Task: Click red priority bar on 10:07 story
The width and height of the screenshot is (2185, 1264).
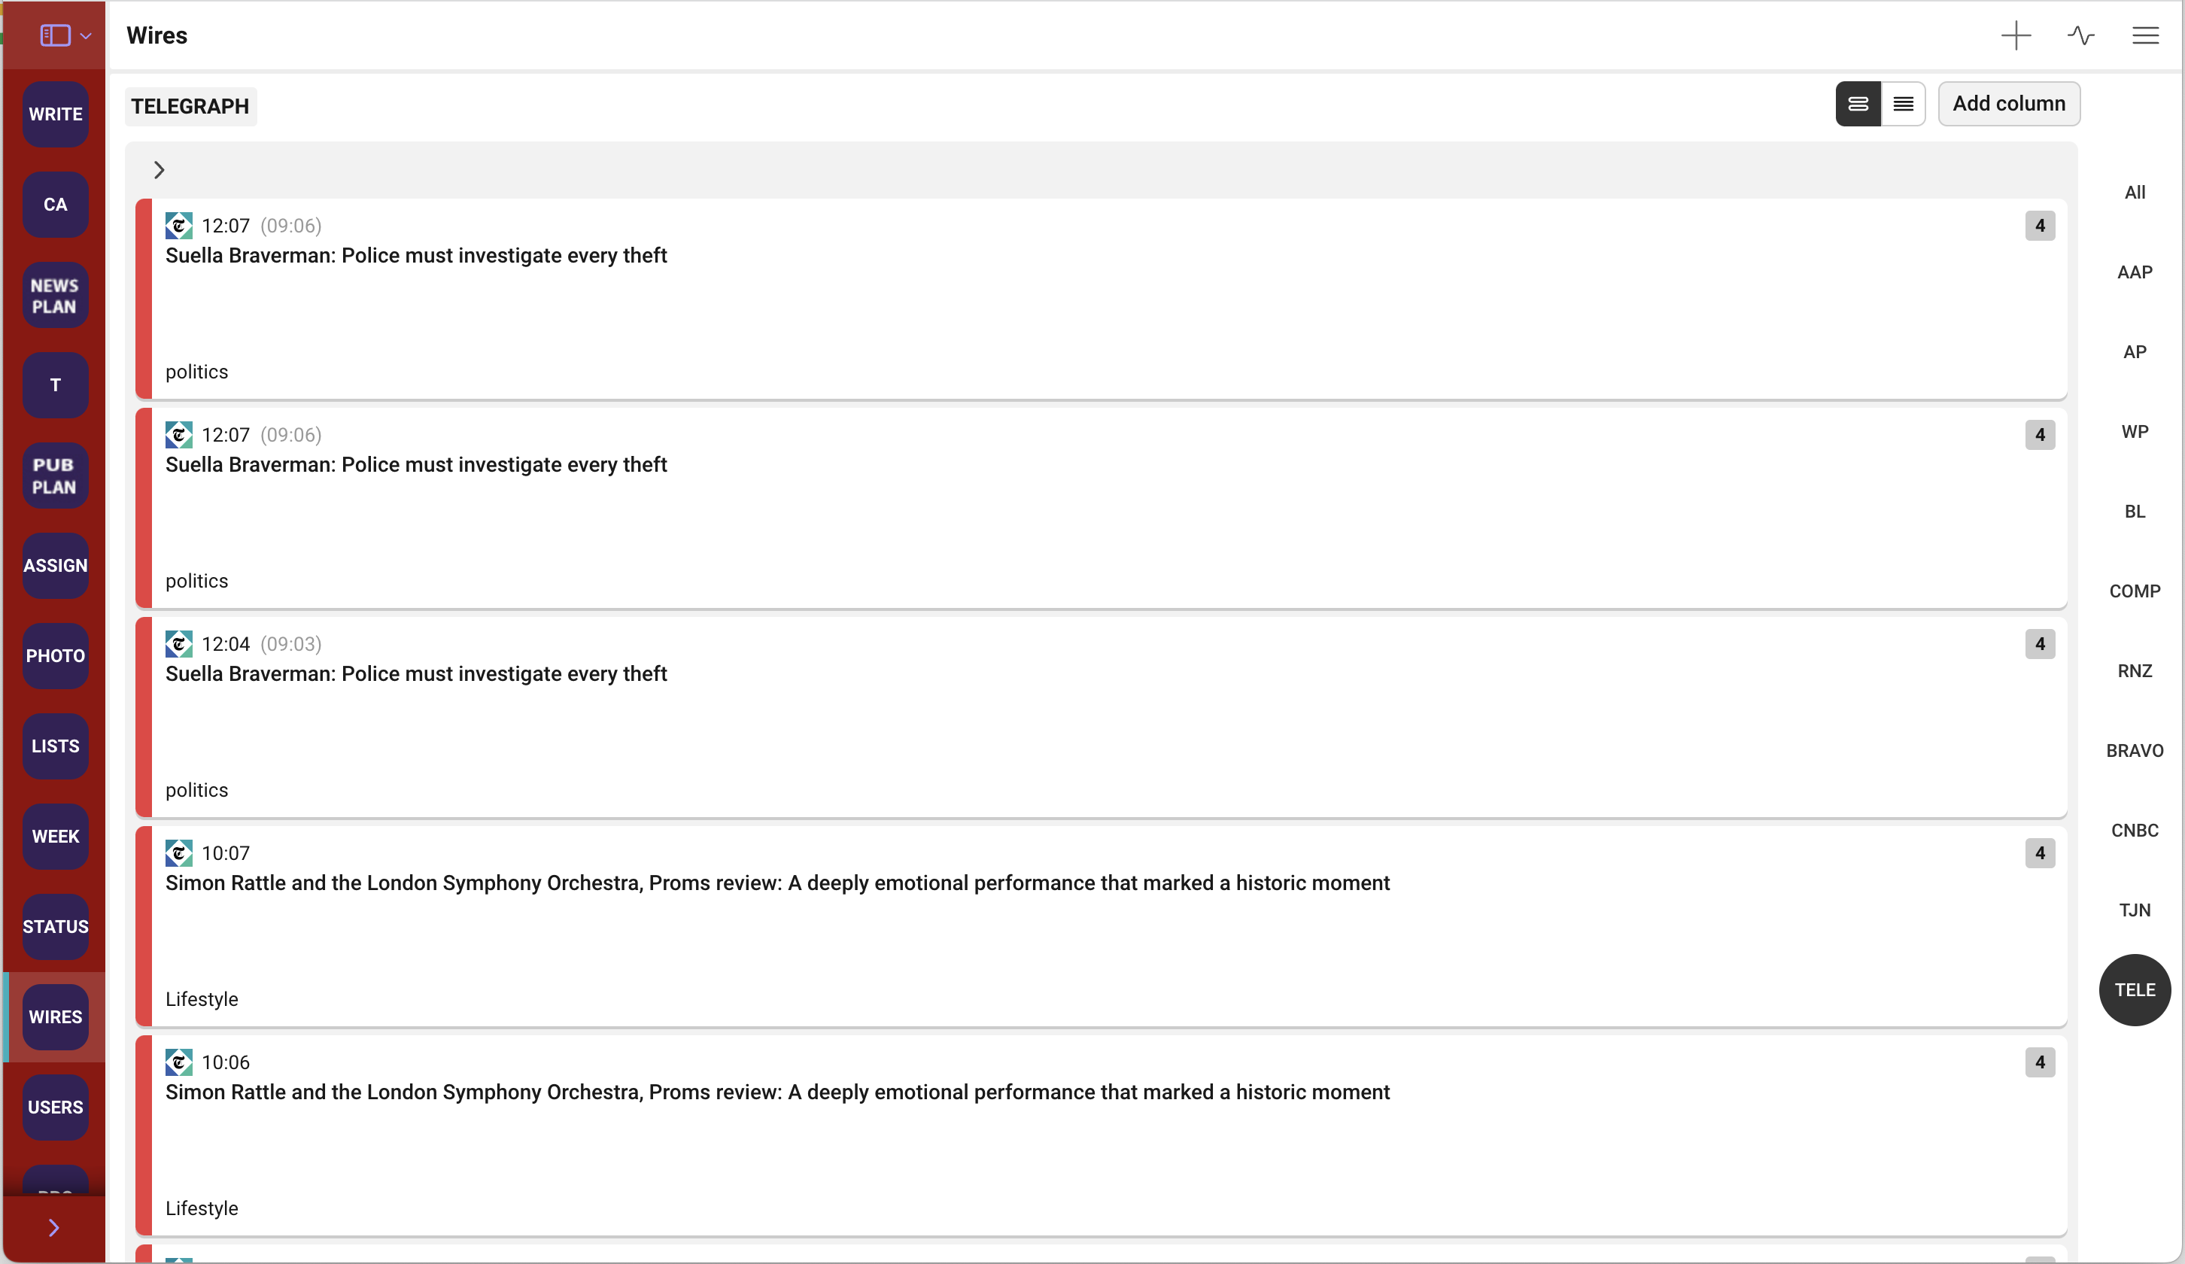Action: pyautogui.click(x=144, y=926)
